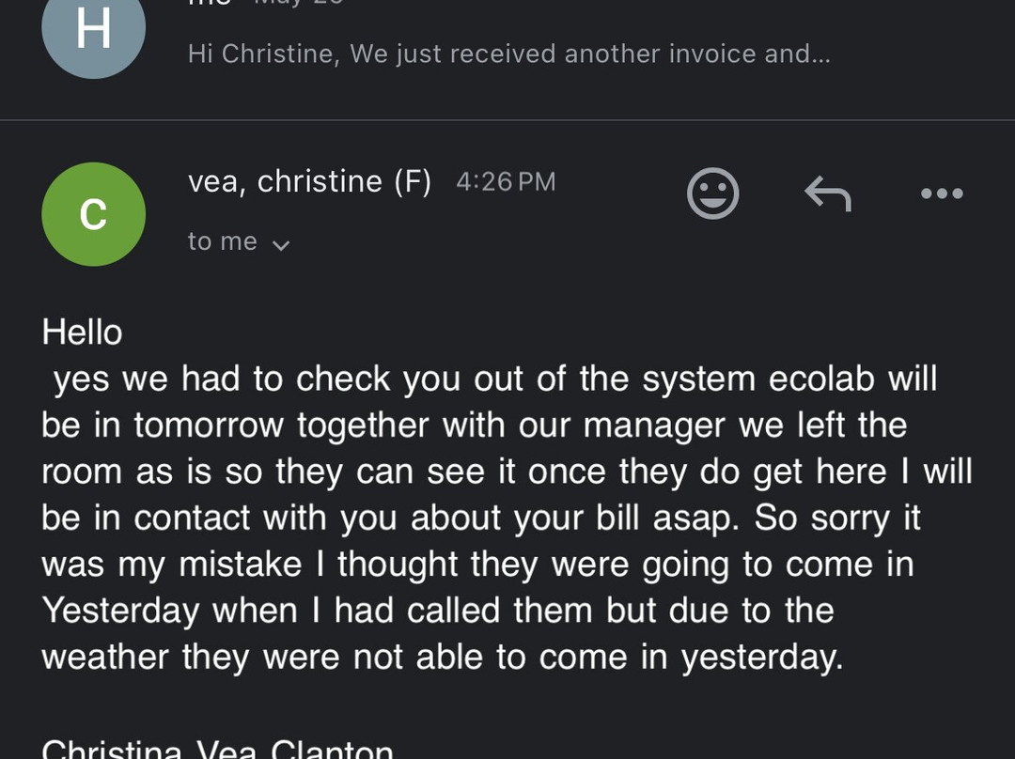Tap the word "tomorrow" in the email body
This screenshot has height=759, width=1015.
[x=209, y=426]
